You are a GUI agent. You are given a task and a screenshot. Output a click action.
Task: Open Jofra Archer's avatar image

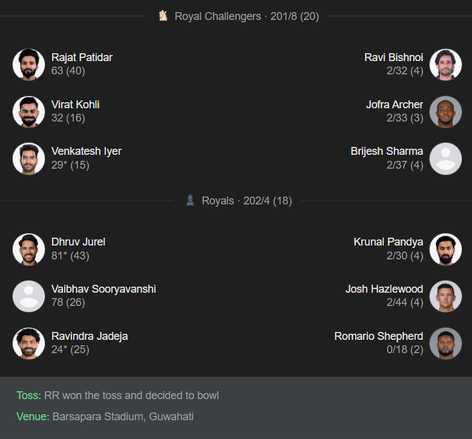coord(445,112)
